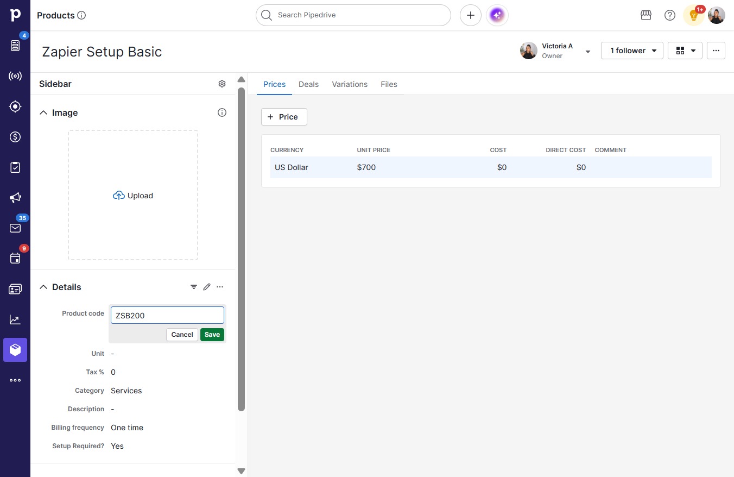Click the DIRECT COST column header

pyautogui.click(x=566, y=150)
